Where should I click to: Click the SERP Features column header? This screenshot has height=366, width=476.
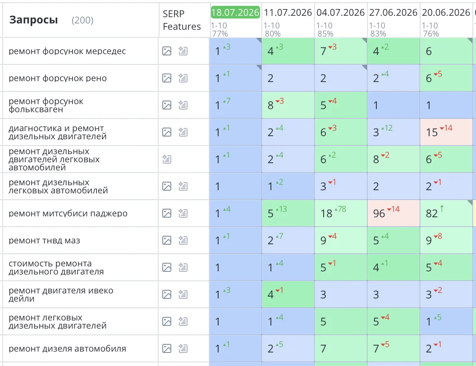pos(182,20)
